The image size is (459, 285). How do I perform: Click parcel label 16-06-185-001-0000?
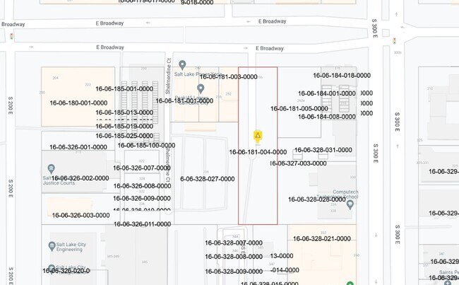point(124,89)
